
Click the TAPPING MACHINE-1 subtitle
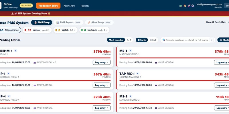[x=130, y=77]
